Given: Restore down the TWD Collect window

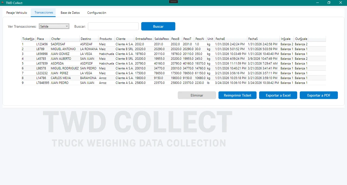Looking at the screenshot, I should click(329, 3).
